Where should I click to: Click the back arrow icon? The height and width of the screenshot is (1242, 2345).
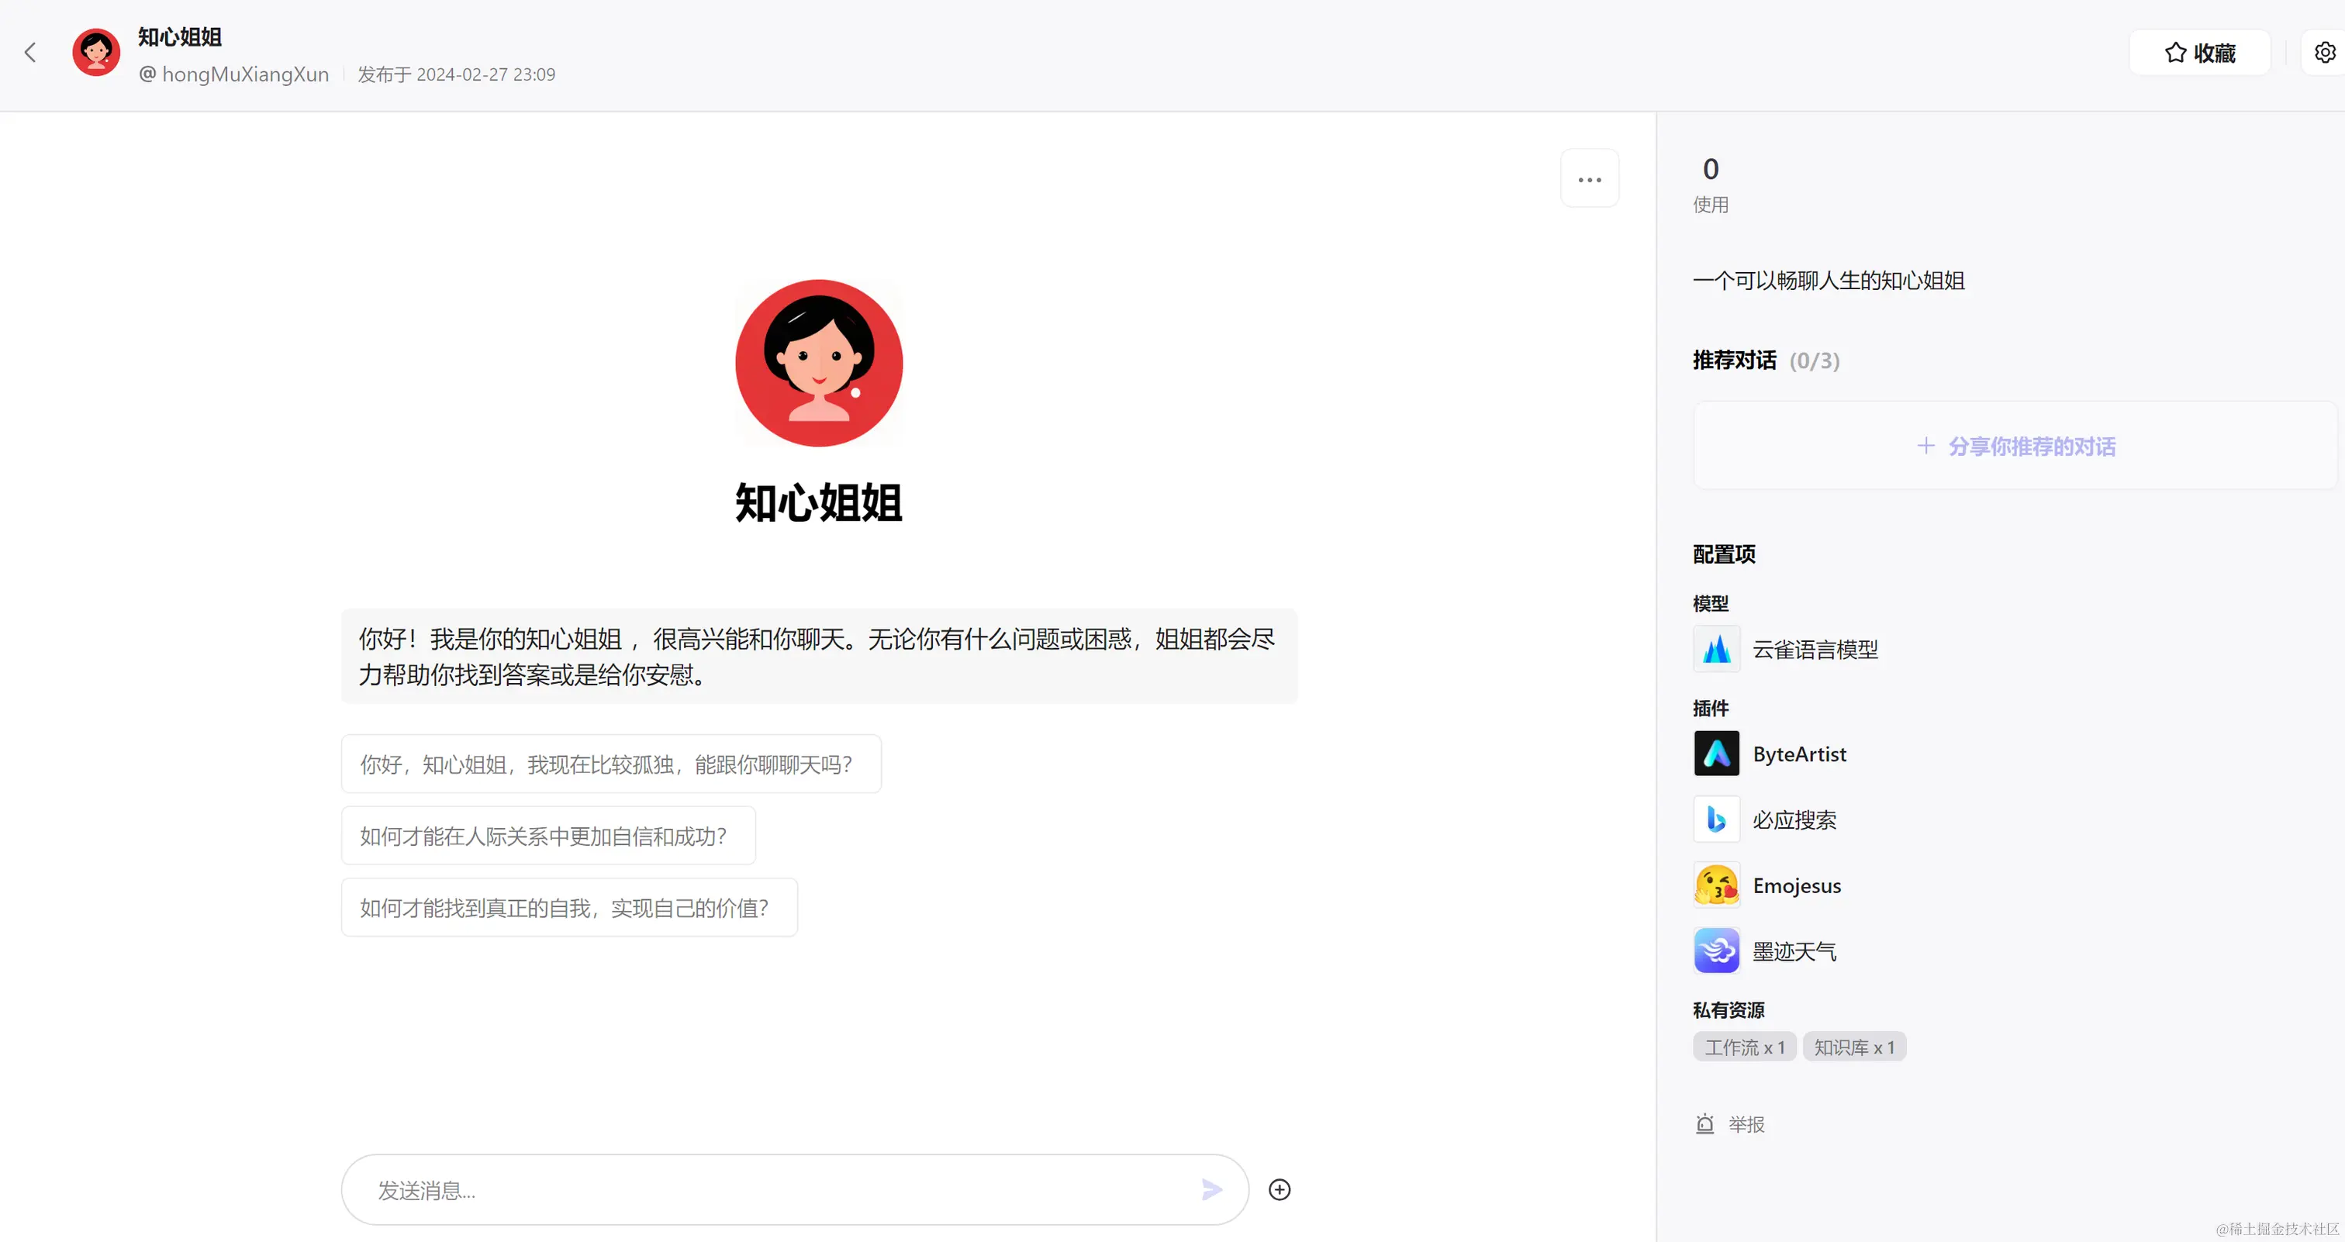(30, 53)
